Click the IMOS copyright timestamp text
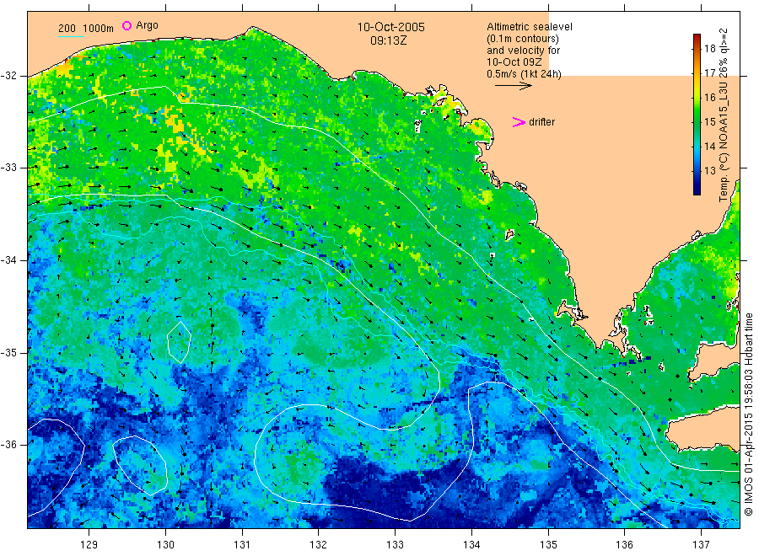The image size is (759, 556). pyautogui.click(x=748, y=414)
